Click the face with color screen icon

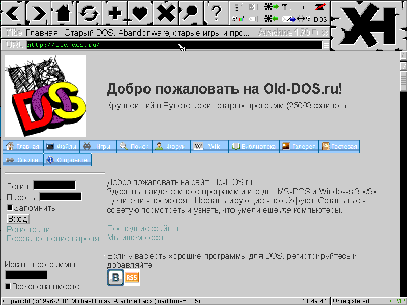coord(239,19)
